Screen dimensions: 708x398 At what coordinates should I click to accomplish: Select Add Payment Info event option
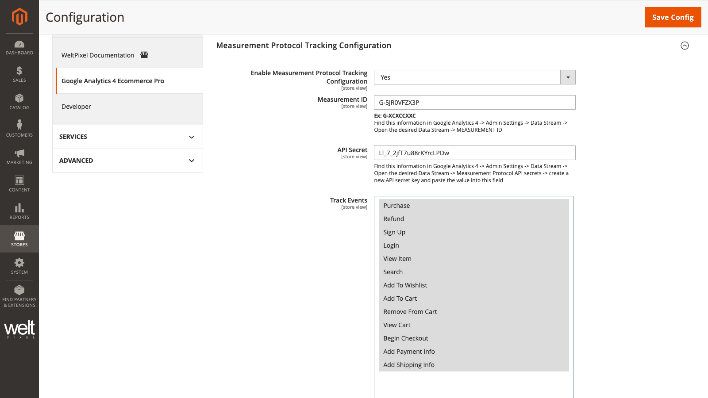tap(473, 352)
